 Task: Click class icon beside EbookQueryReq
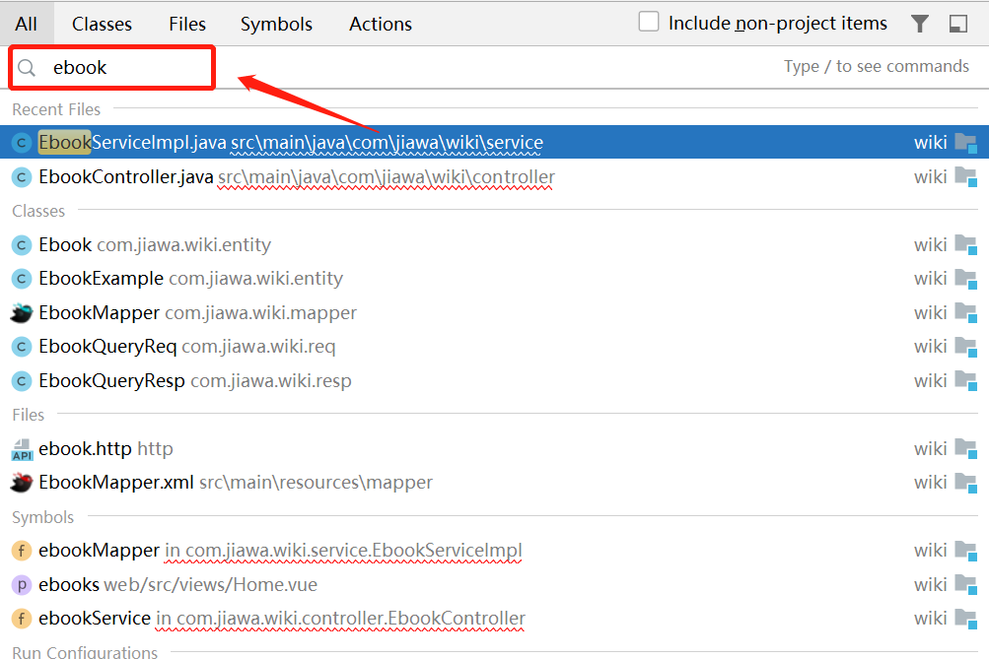point(22,347)
